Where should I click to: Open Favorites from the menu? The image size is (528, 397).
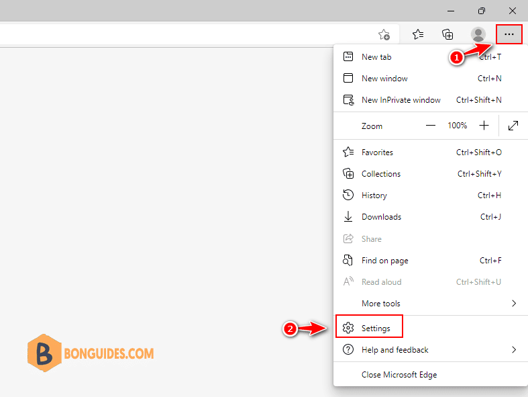pos(430,152)
